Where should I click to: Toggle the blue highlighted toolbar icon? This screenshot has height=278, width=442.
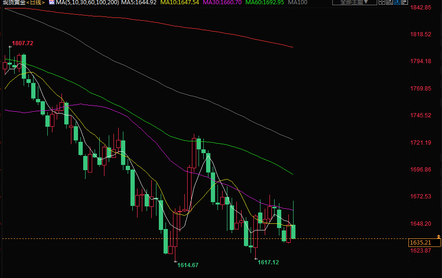pyautogui.click(x=397, y=2)
